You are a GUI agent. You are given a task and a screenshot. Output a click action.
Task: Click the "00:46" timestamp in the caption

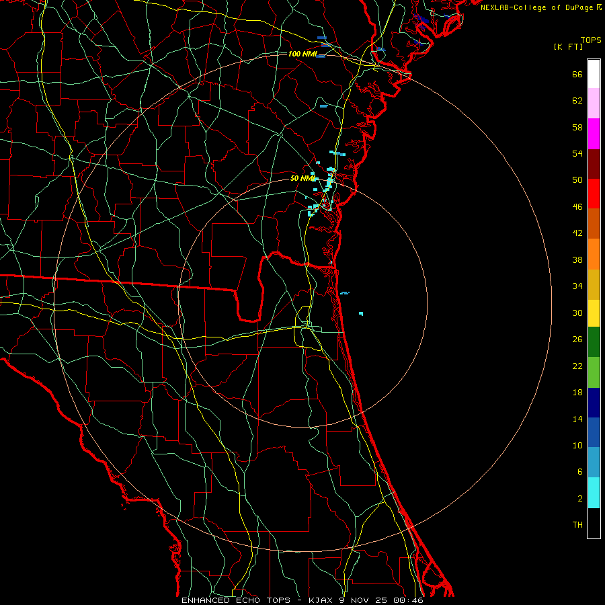[x=408, y=600]
